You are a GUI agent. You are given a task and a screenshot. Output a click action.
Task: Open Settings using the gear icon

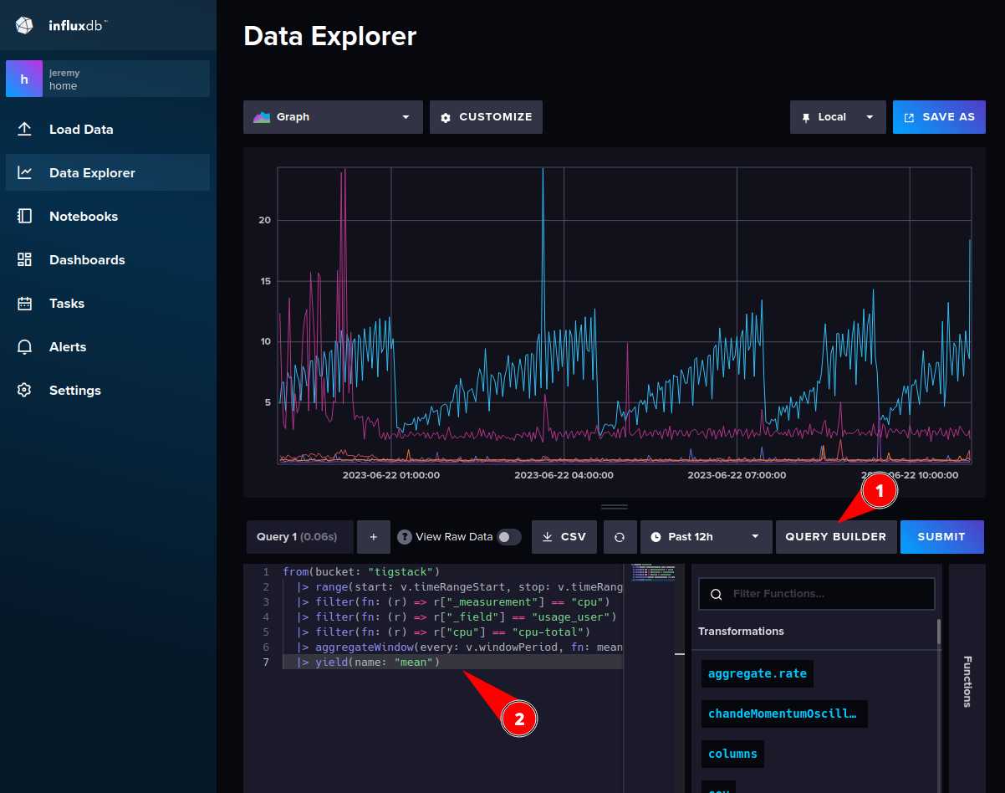click(23, 390)
